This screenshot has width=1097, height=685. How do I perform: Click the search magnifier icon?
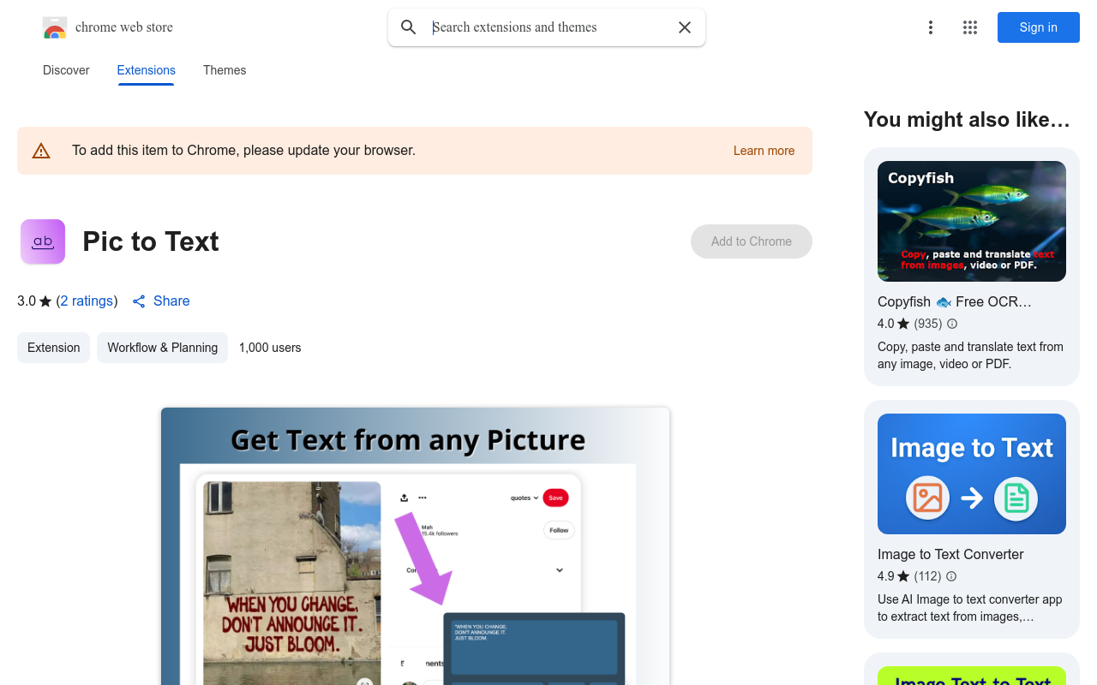(x=409, y=27)
